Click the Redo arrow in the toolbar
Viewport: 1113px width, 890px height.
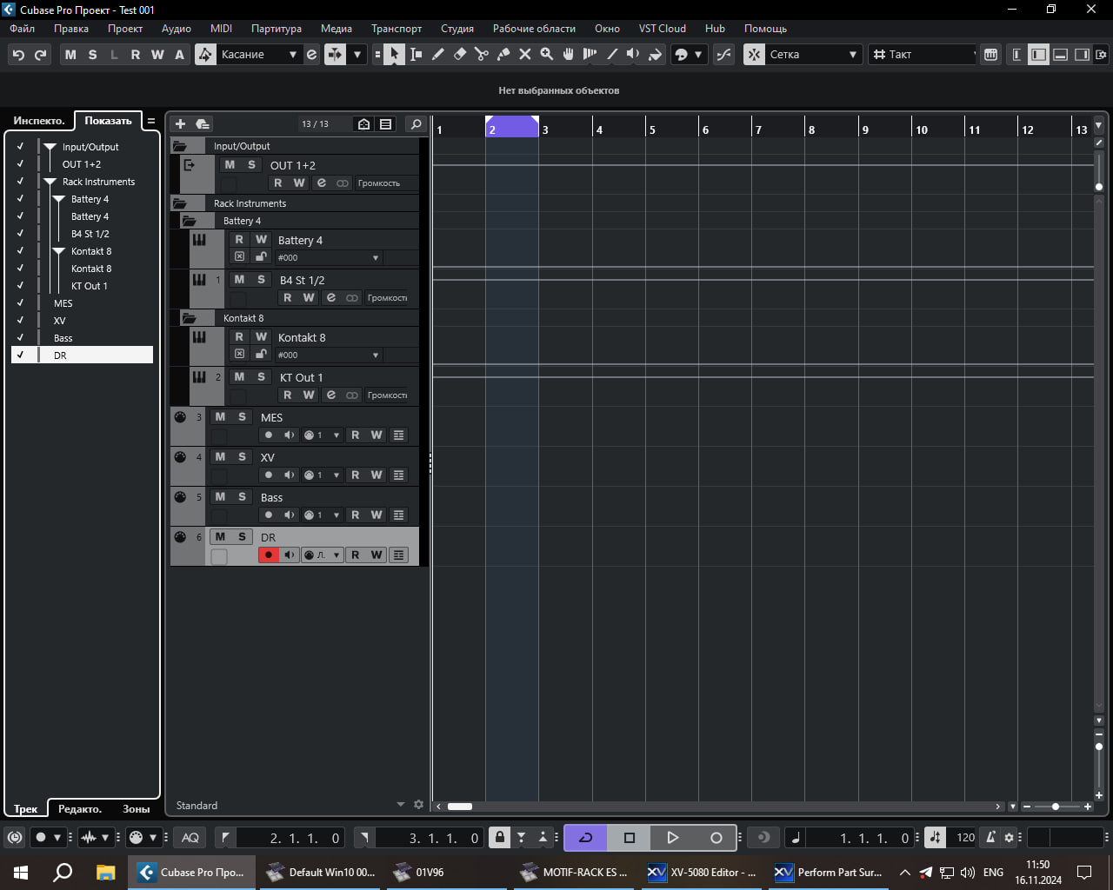click(40, 55)
